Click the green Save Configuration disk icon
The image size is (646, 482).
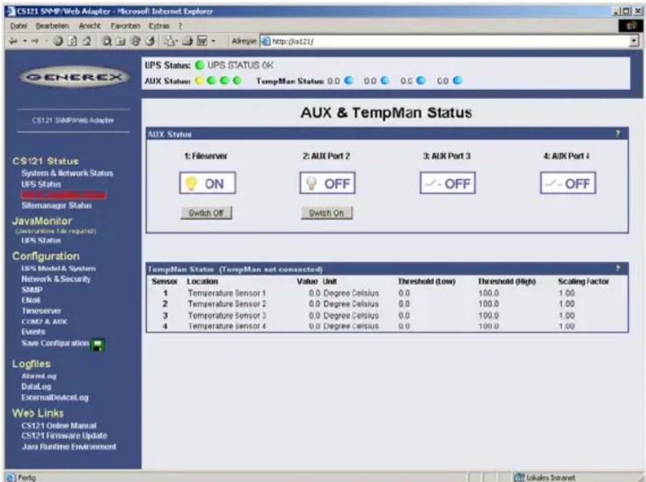98,345
